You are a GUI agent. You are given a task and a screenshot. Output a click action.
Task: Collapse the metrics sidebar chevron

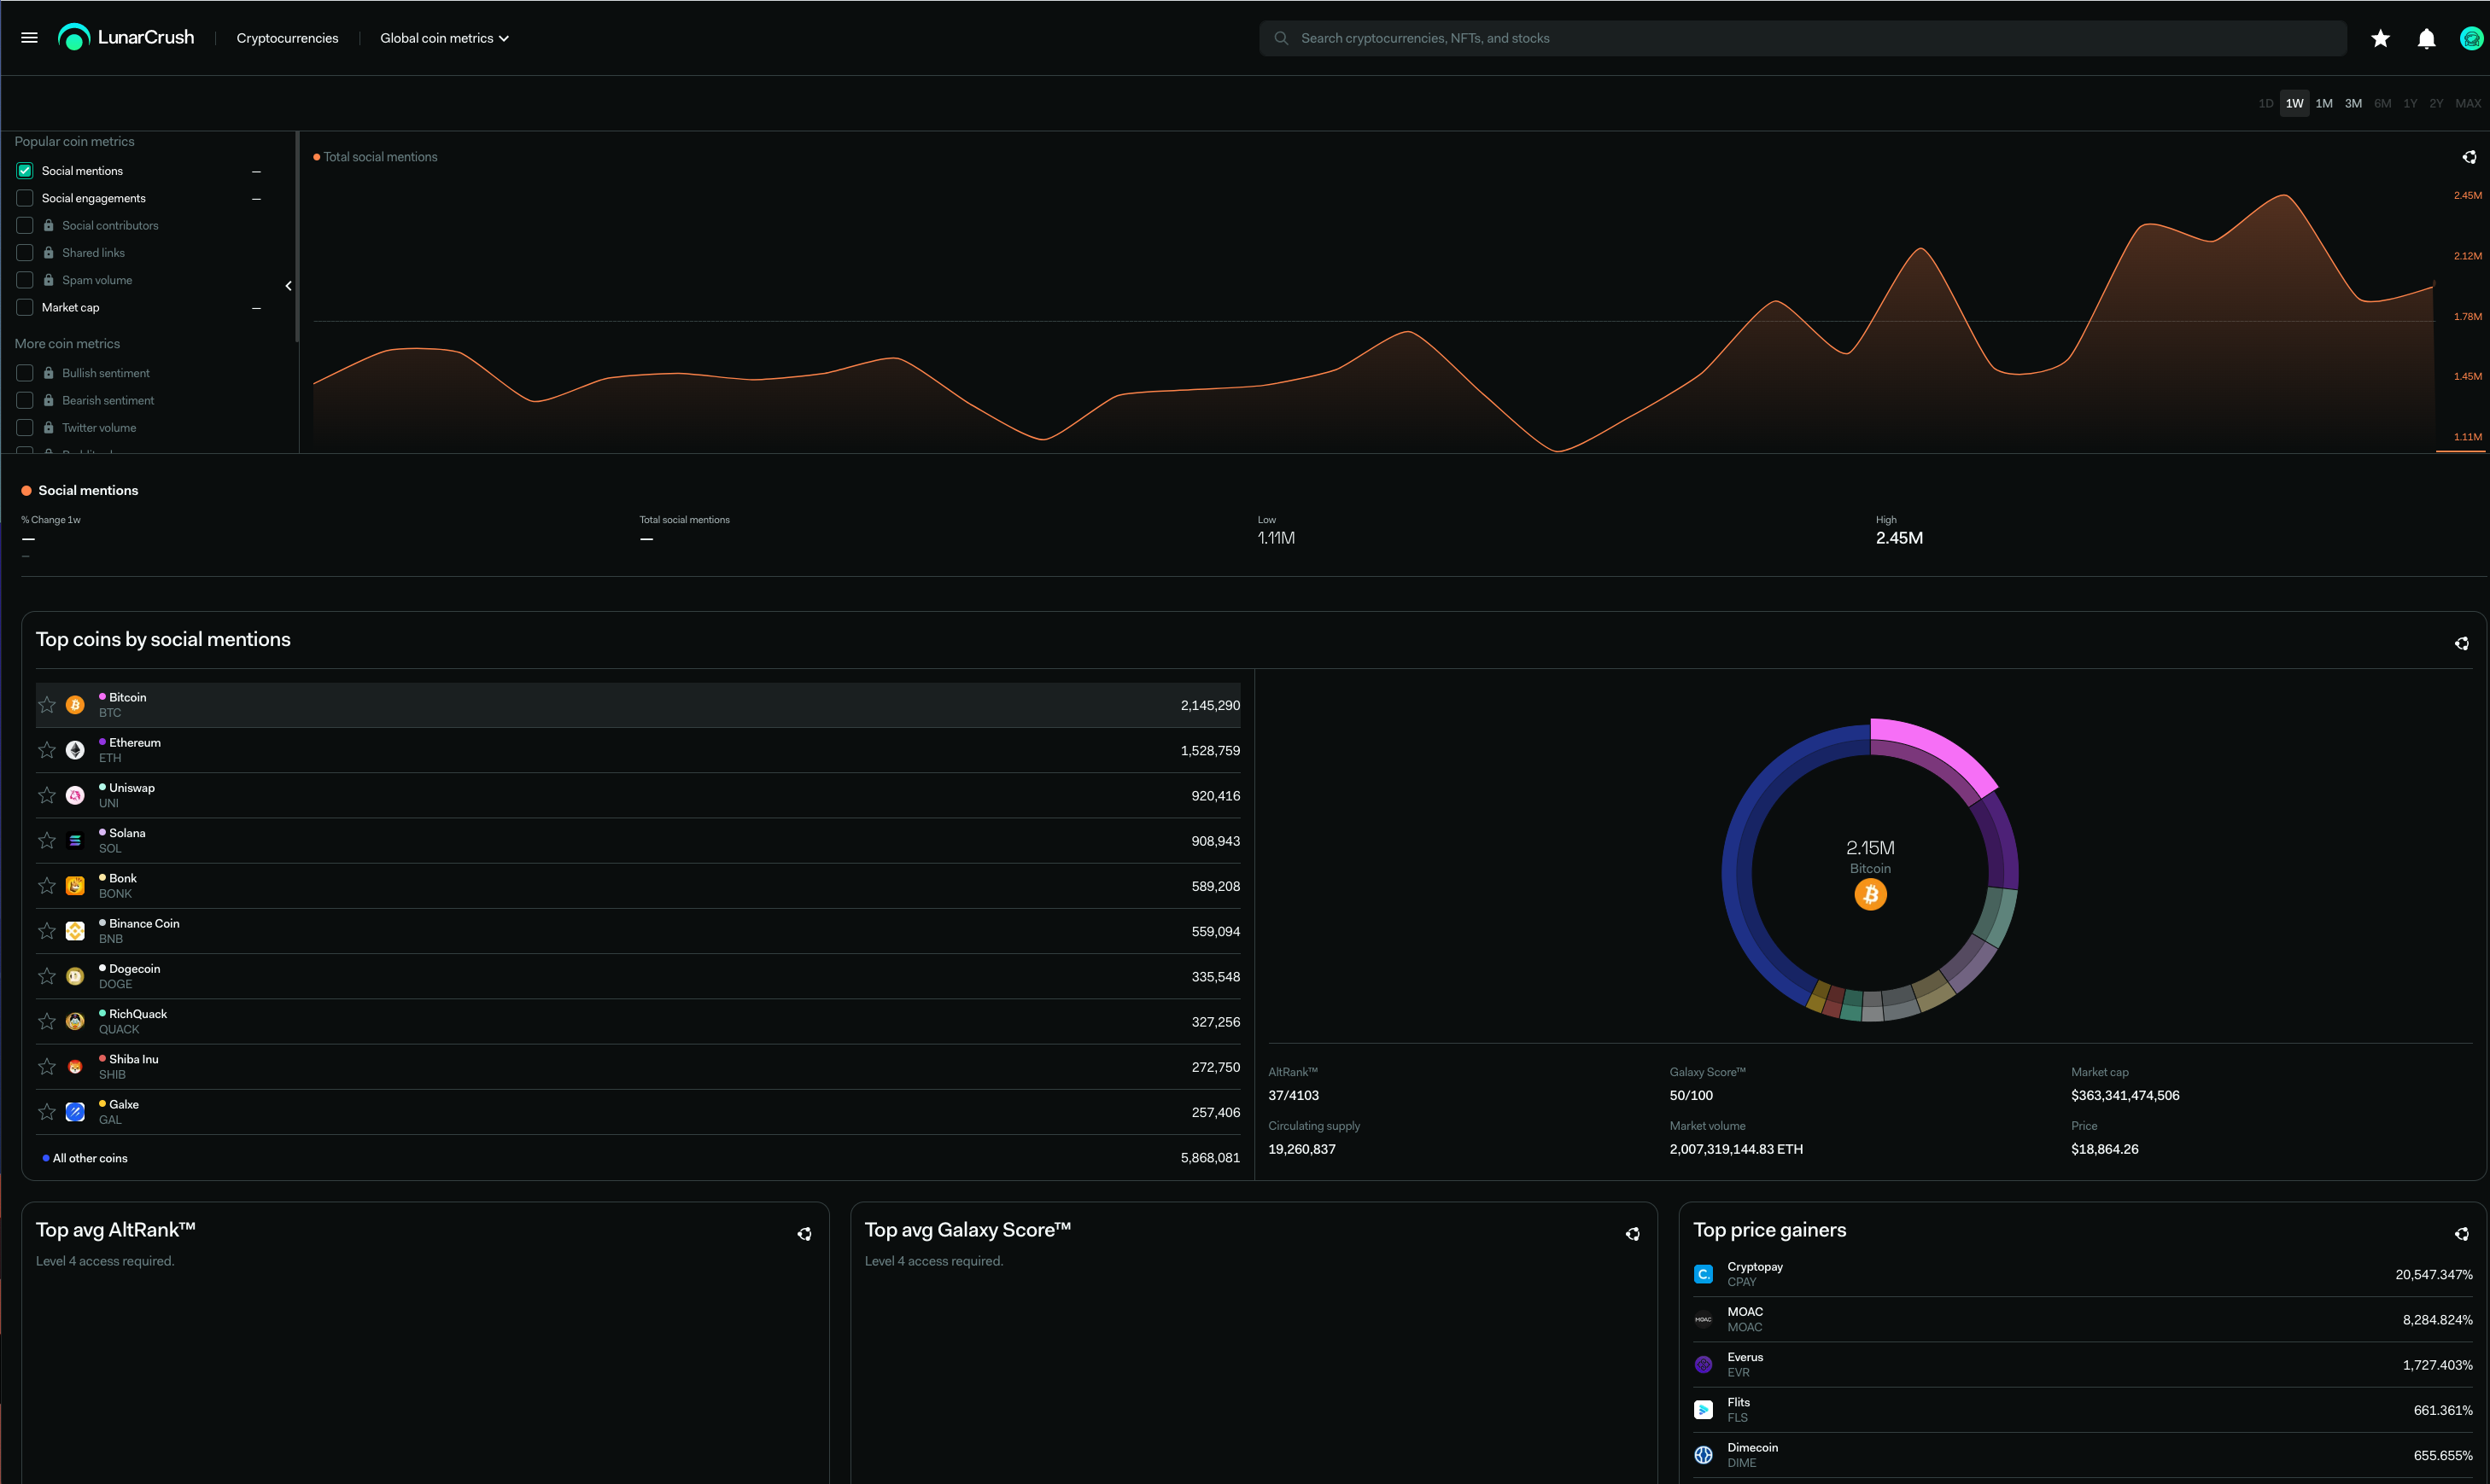(x=288, y=286)
